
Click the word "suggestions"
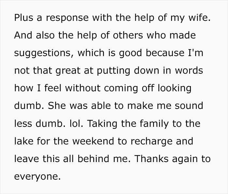40,53
